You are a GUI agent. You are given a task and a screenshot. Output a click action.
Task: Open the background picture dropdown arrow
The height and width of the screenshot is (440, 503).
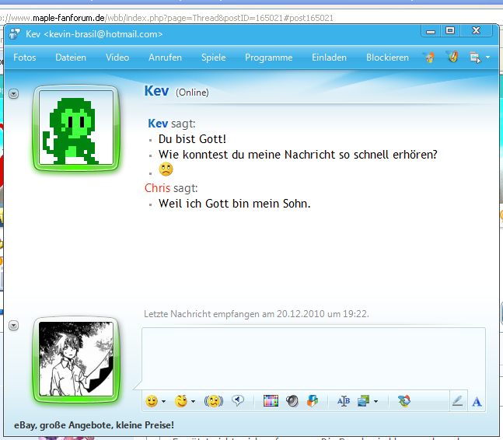pyautogui.click(x=376, y=402)
